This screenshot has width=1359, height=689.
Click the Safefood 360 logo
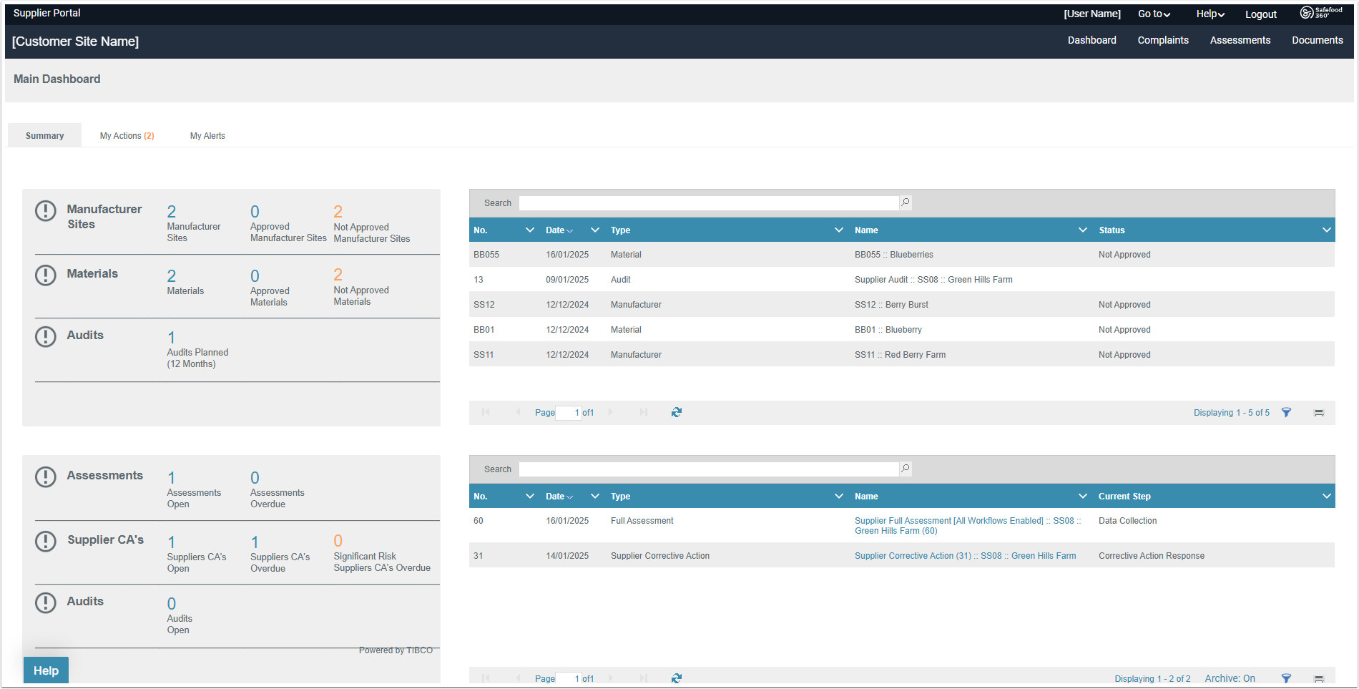[x=1321, y=13]
